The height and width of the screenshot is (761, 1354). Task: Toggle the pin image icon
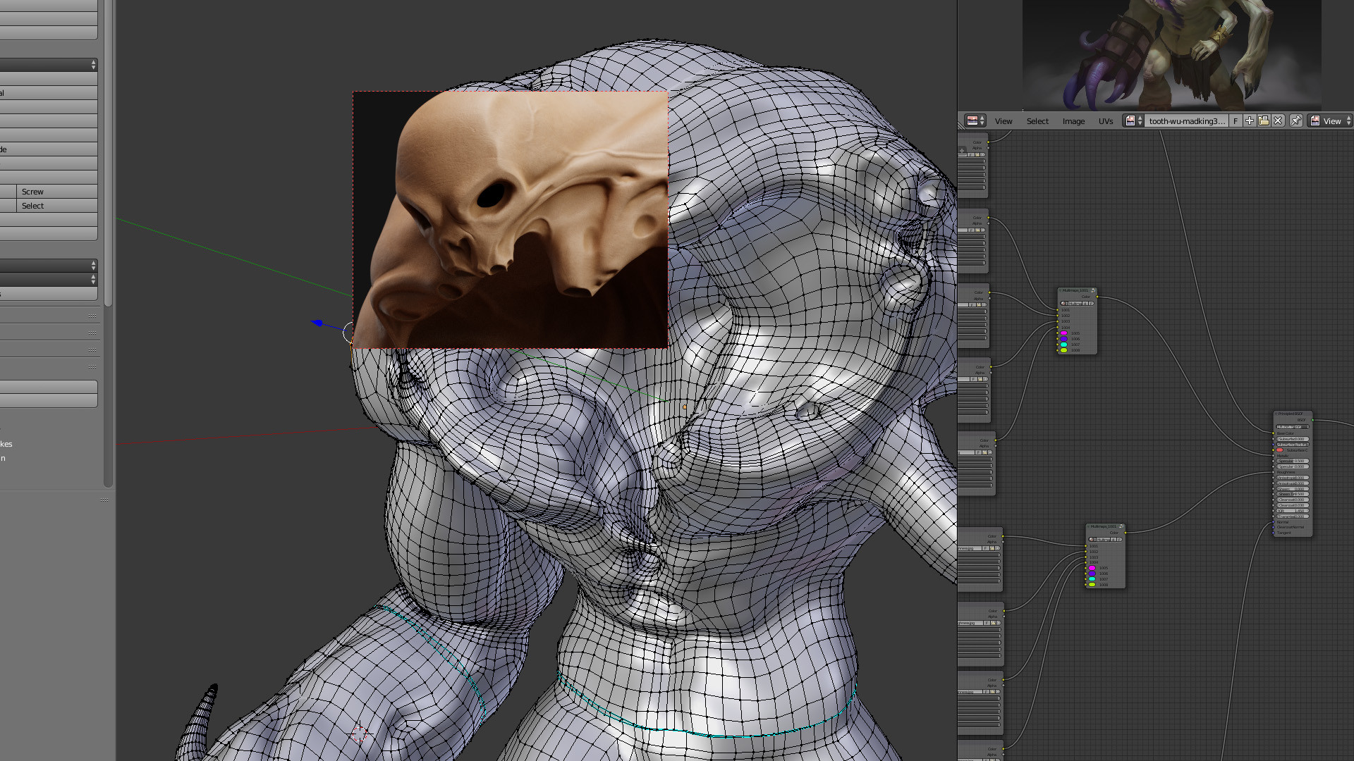(1295, 120)
